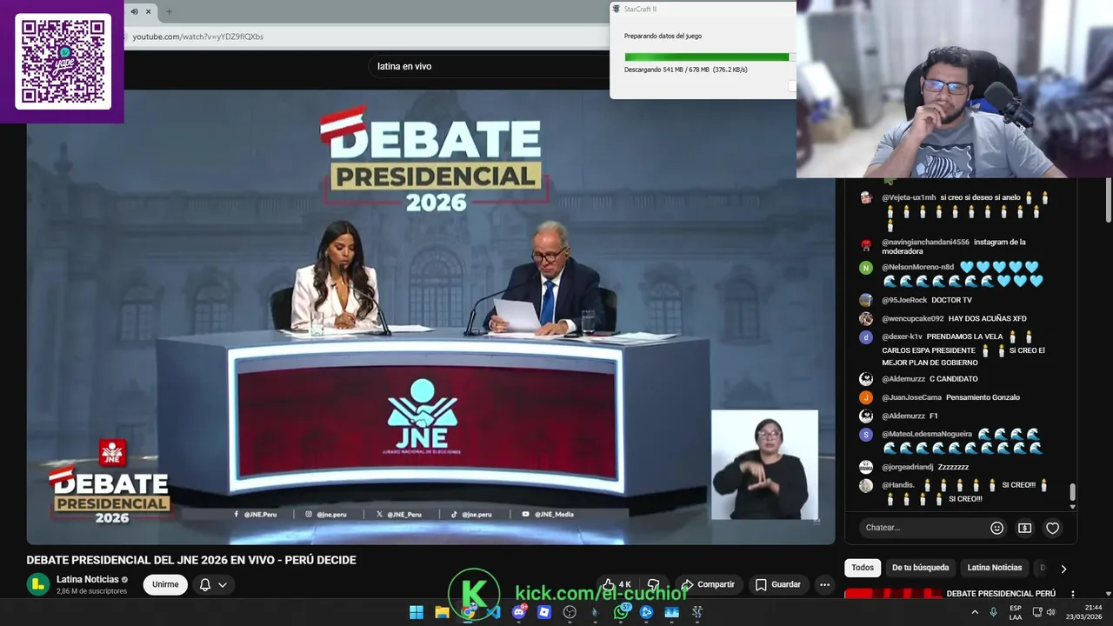This screenshot has height=626, width=1113.
Task: Dislike the video with thumbs down
Action: (x=654, y=584)
